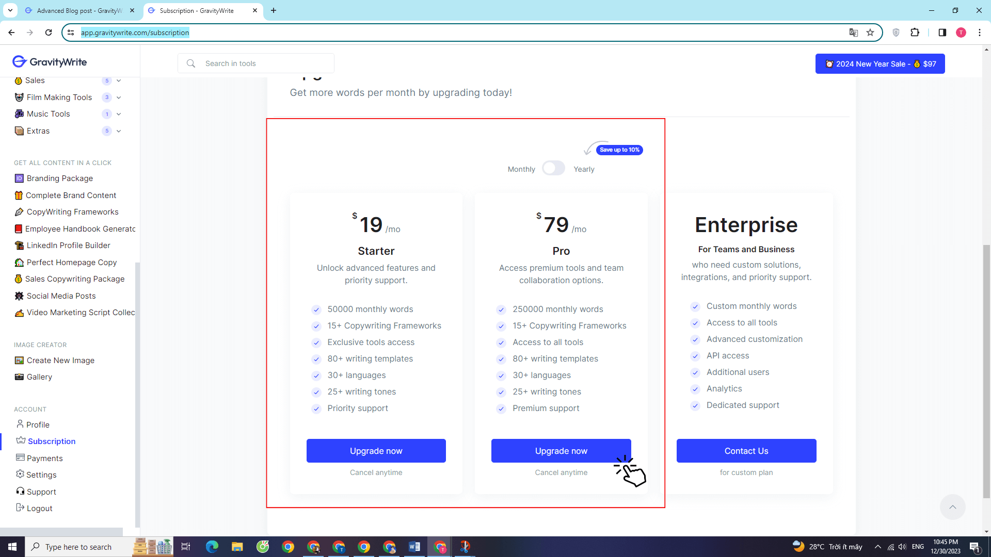
Task: Open the browser extensions puzzle icon
Action: point(915,32)
